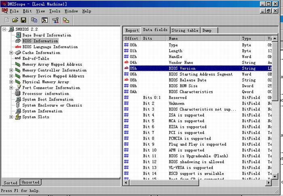This screenshot has height=196, width=283.
Task: Sort by the Offset column header
Action: click(132, 38)
